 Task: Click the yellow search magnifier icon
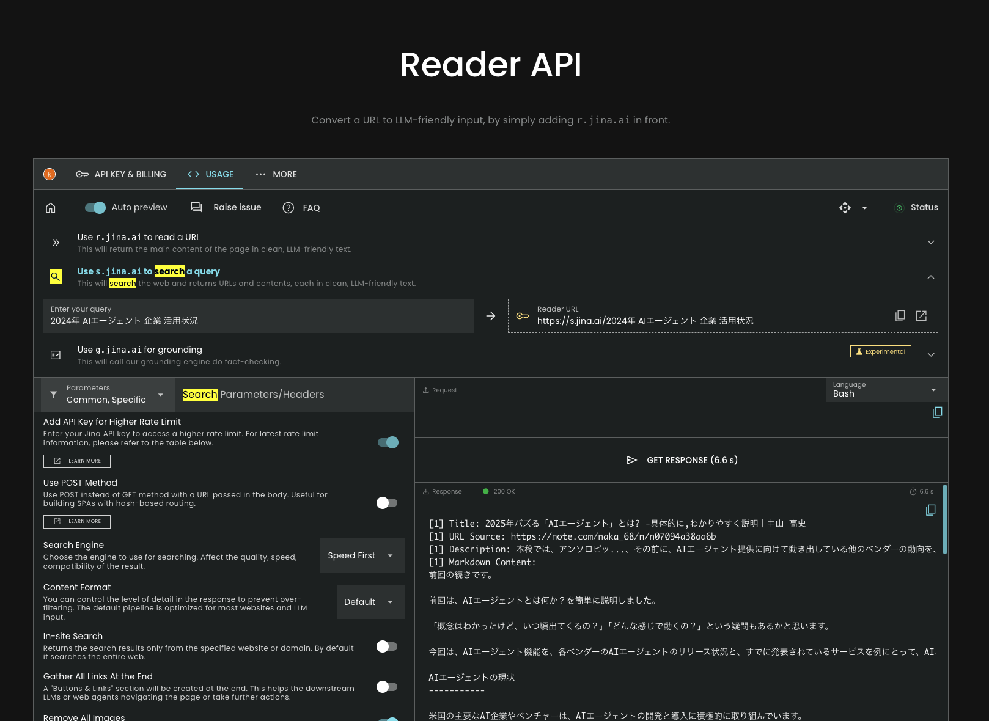click(56, 277)
